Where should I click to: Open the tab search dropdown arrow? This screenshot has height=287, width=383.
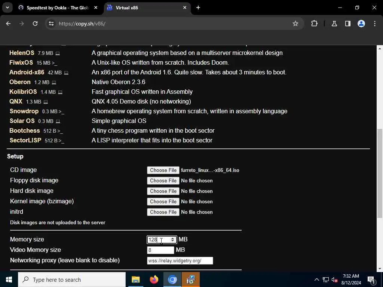(x=7, y=7)
